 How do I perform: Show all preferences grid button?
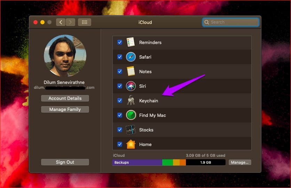[85, 22]
